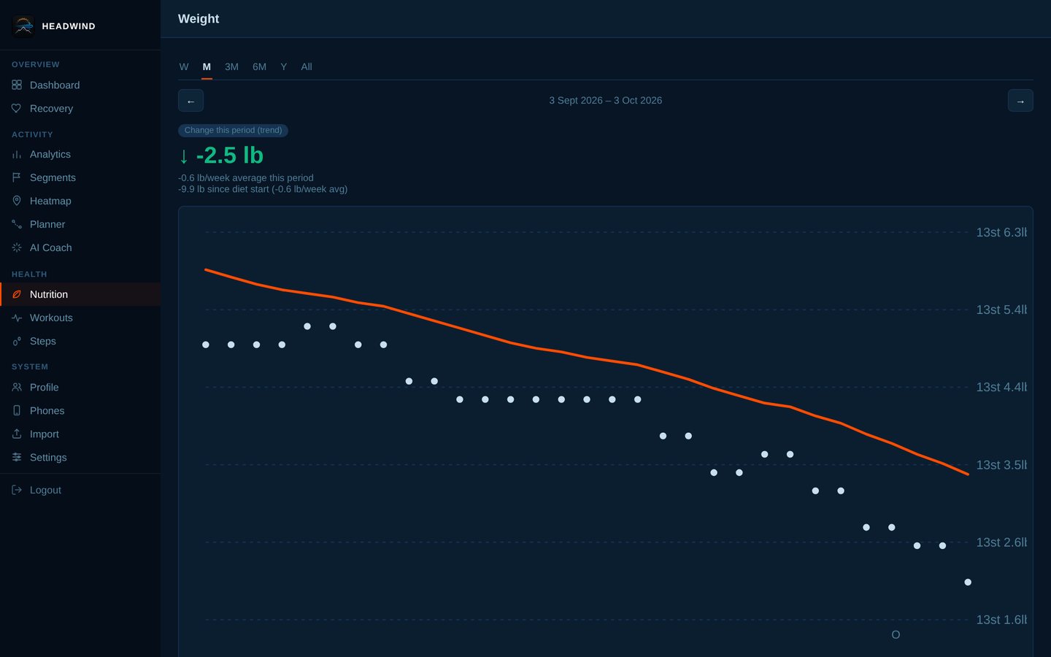Go to previous period with left arrow
The width and height of the screenshot is (1051, 657).
tap(190, 101)
